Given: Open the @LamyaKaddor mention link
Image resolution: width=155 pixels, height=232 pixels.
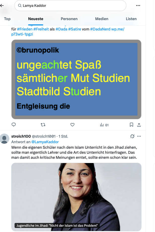Looking at the screenshot, I should [x=45, y=142].
